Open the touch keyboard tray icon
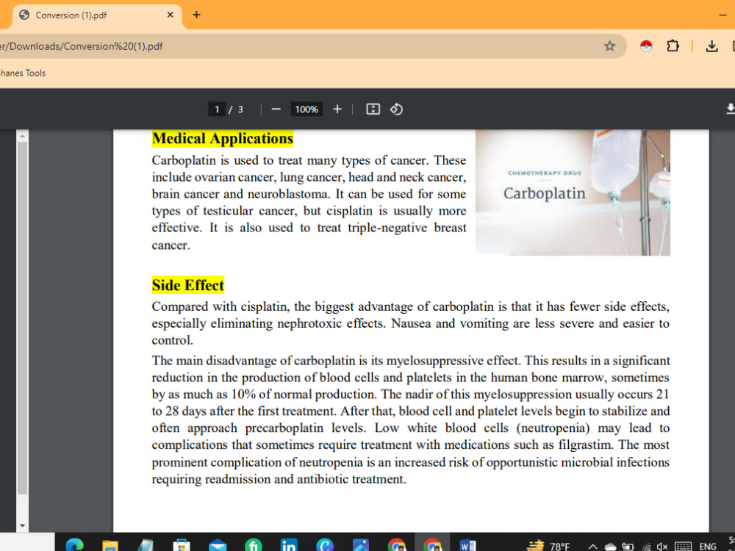This screenshot has height=551, width=735. pos(683,547)
